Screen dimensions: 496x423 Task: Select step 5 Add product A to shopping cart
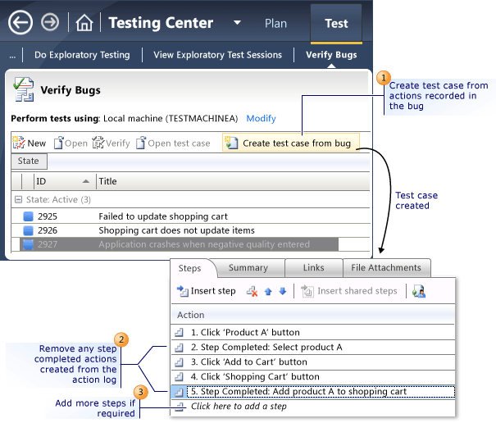313,391
